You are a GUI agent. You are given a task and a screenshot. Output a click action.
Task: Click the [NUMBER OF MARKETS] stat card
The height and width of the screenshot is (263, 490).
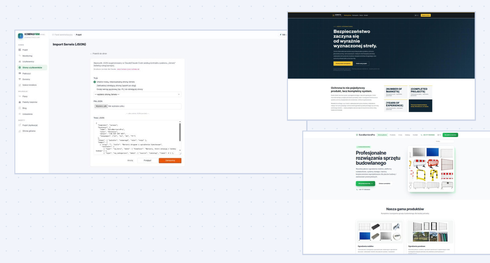(x=396, y=92)
